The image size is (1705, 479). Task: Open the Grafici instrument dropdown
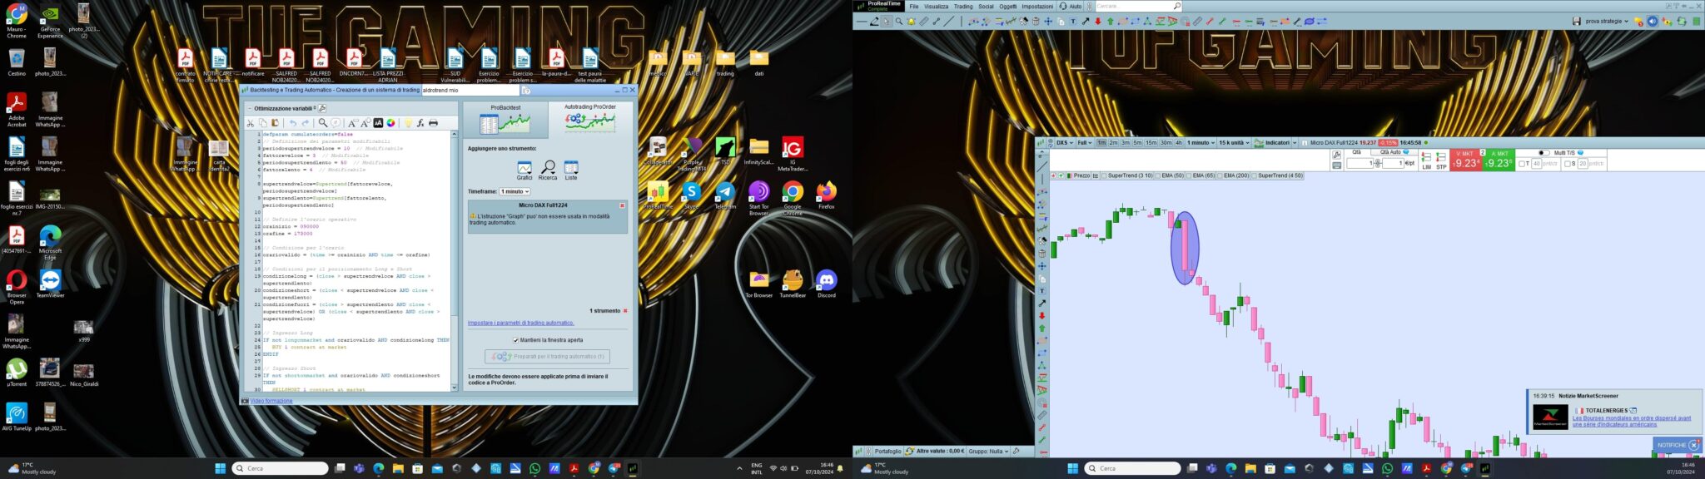pyautogui.click(x=524, y=170)
